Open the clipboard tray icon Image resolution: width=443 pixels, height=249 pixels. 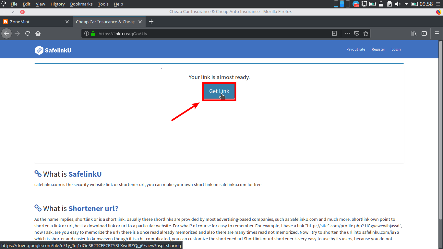[x=389, y=4]
